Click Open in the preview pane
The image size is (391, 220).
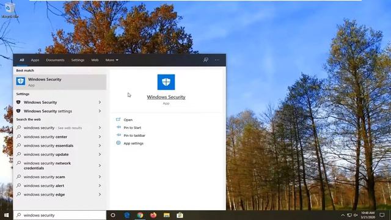128,120
